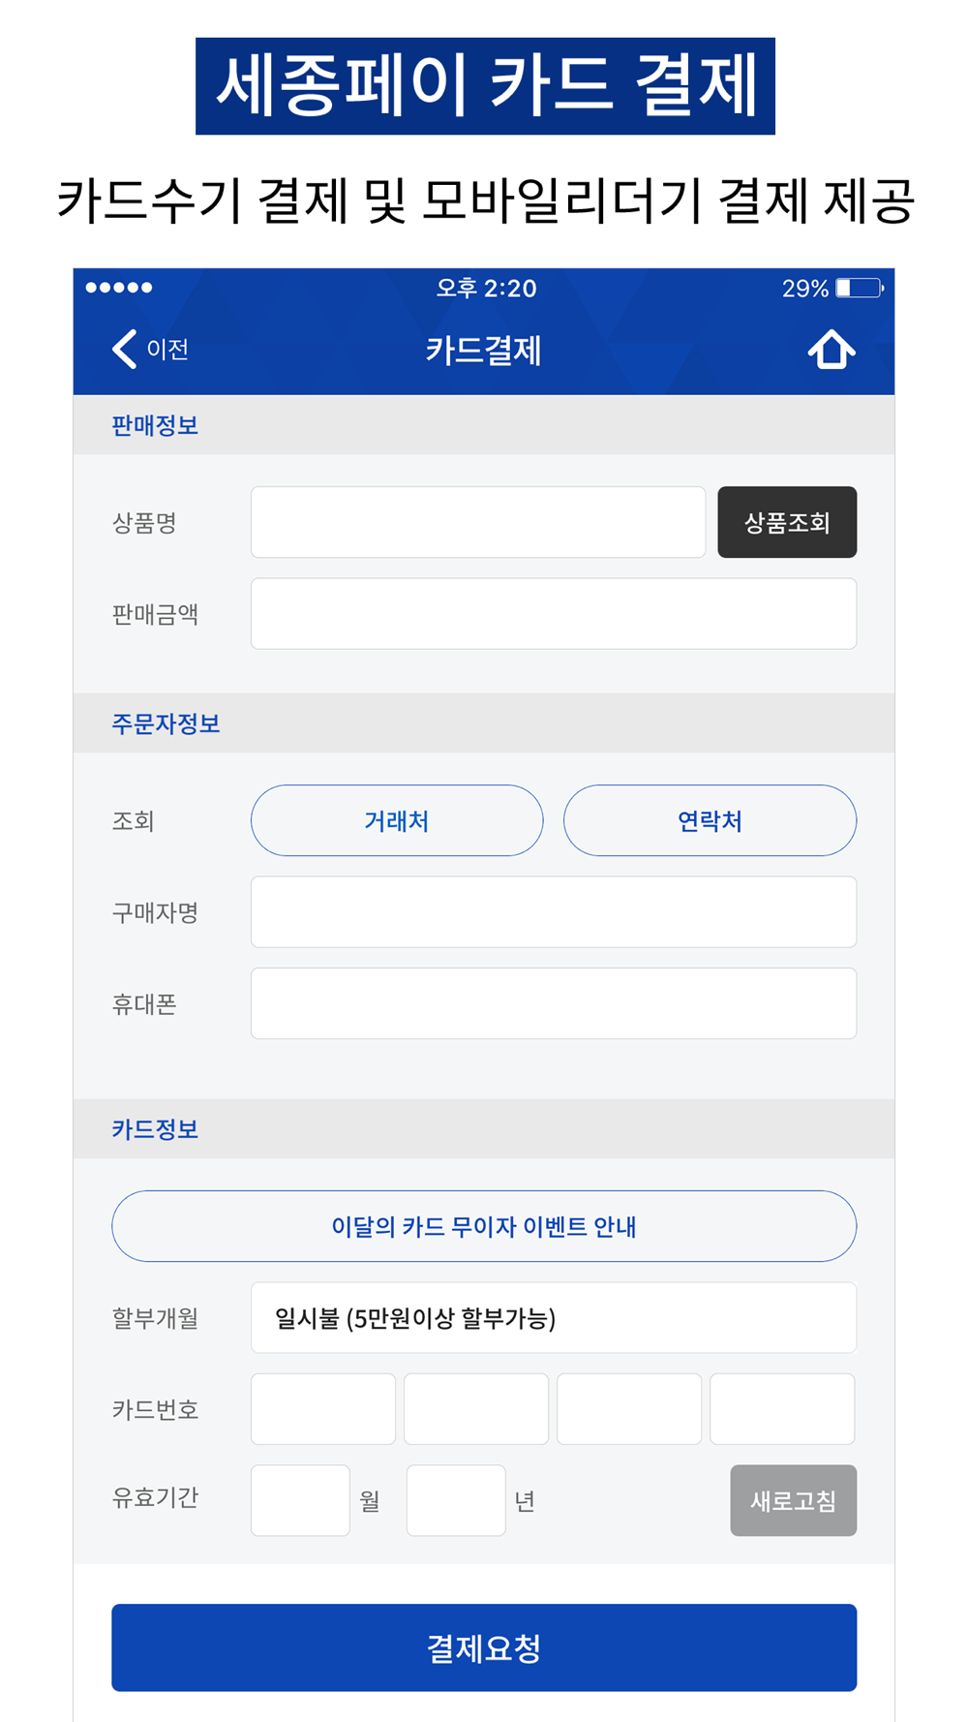Viewport: 968px width, 1722px height.
Task: Focus the 구매자명 input field
Action: tap(554, 911)
